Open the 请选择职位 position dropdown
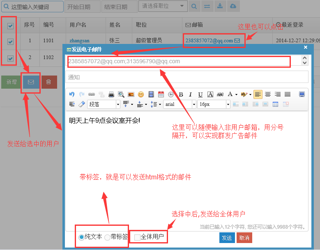 point(163,6)
